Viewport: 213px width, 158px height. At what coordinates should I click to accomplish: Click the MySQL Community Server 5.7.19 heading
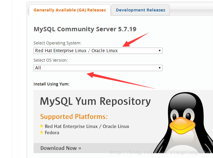click(x=85, y=29)
